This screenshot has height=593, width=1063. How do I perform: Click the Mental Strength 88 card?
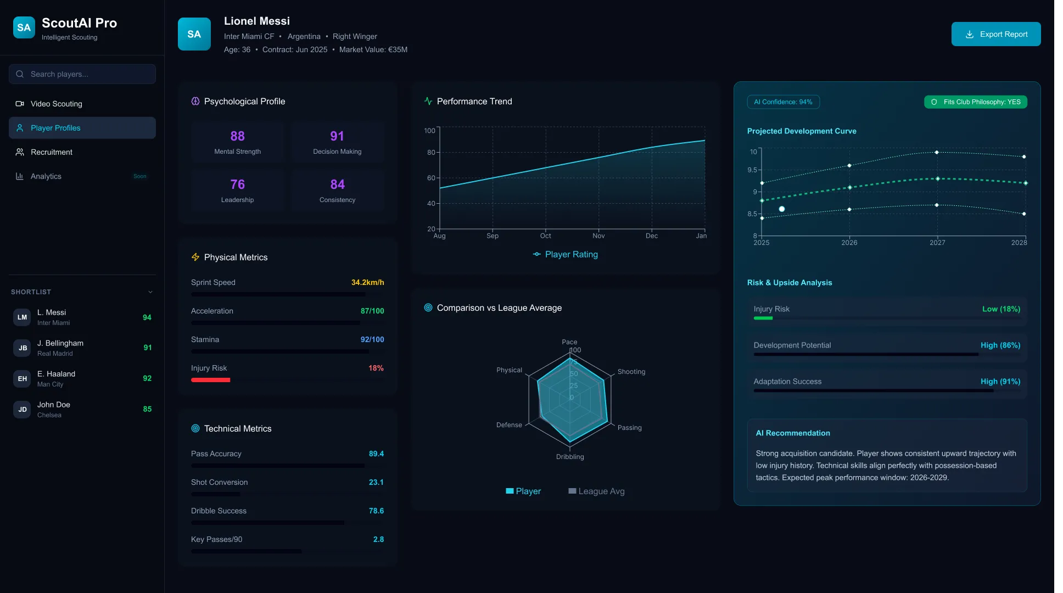238,142
